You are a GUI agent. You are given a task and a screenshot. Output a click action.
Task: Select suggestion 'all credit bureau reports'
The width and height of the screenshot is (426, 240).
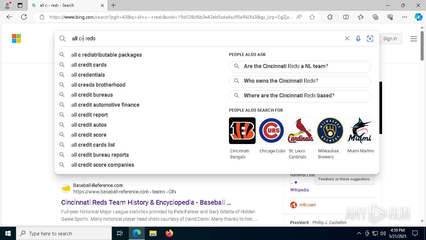coord(100,155)
